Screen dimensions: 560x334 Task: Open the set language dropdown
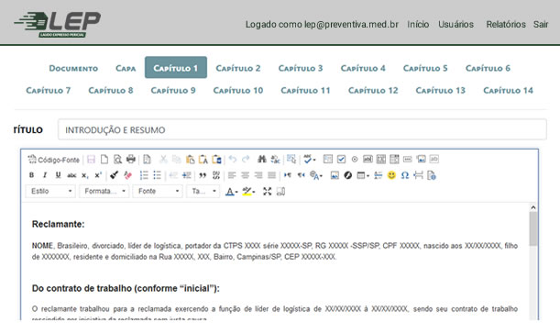tap(316, 175)
